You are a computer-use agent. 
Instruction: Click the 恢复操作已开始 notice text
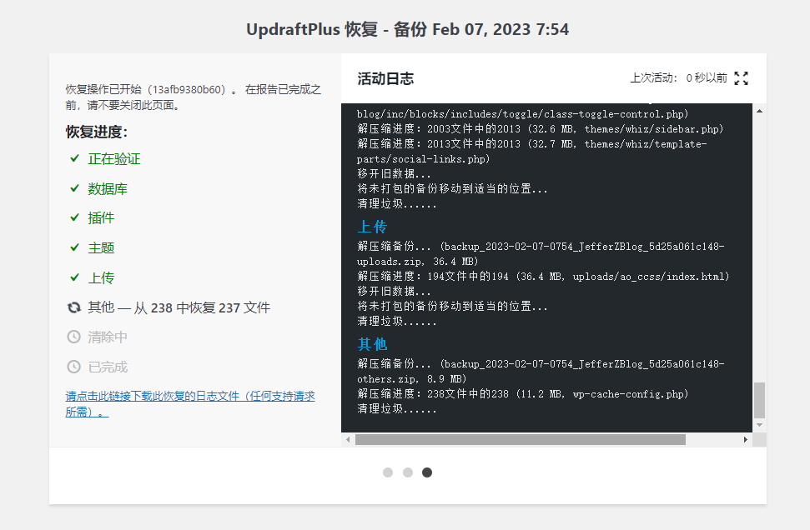(194, 97)
